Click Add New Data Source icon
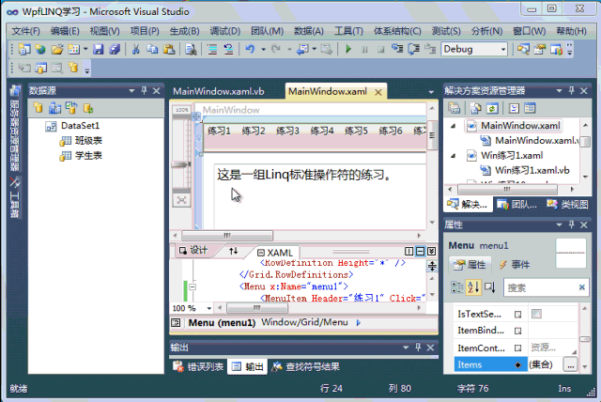 click(38, 108)
